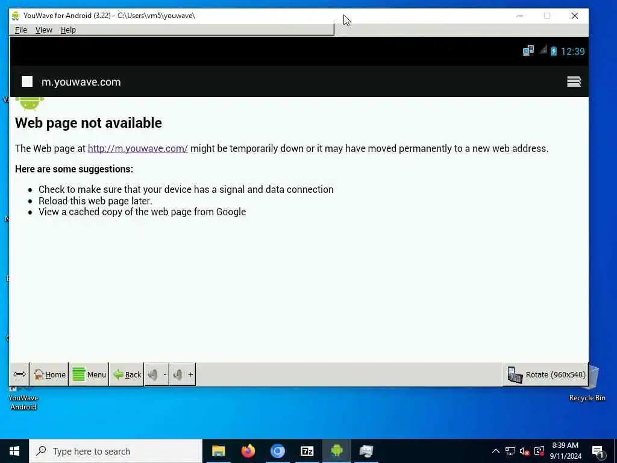Click the muted speaker tray icon
The width and height of the screenshot is (617, 463).
525,451
